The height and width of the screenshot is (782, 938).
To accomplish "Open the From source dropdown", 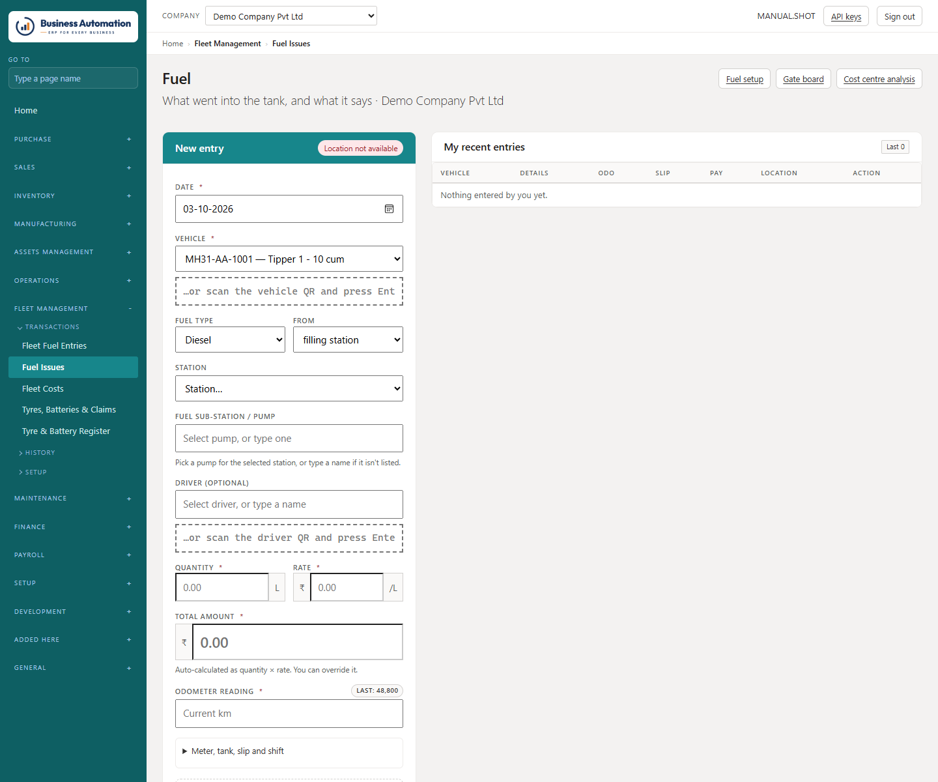I will click(348, 340).
